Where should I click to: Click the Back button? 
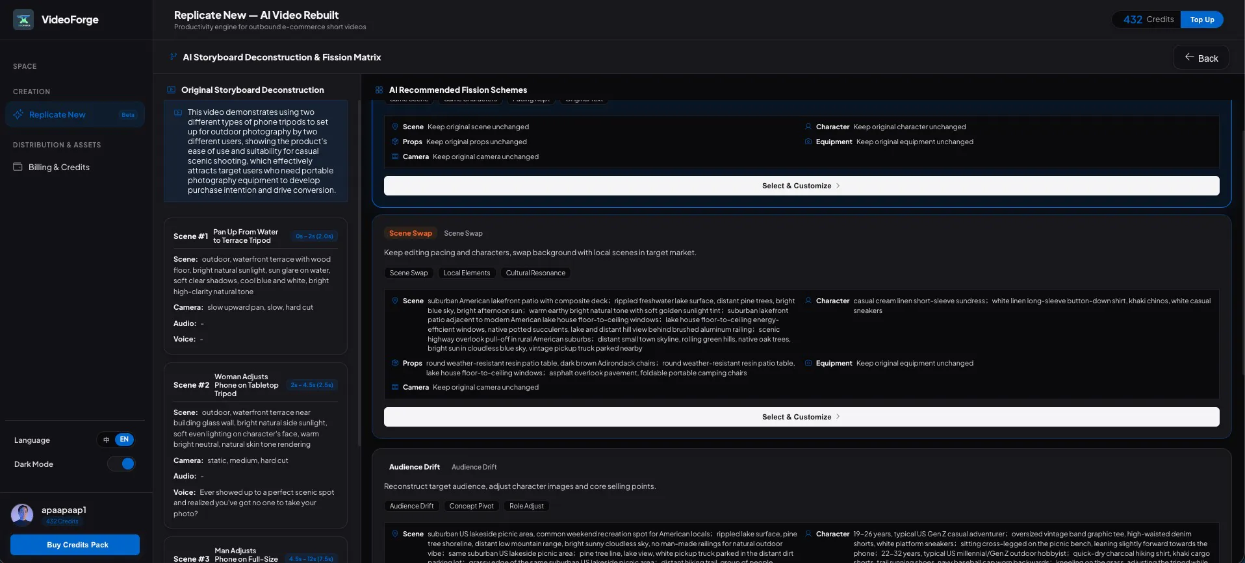[1201, 57]
